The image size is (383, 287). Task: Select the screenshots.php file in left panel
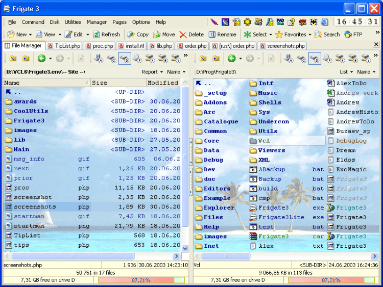coord(35,207)
